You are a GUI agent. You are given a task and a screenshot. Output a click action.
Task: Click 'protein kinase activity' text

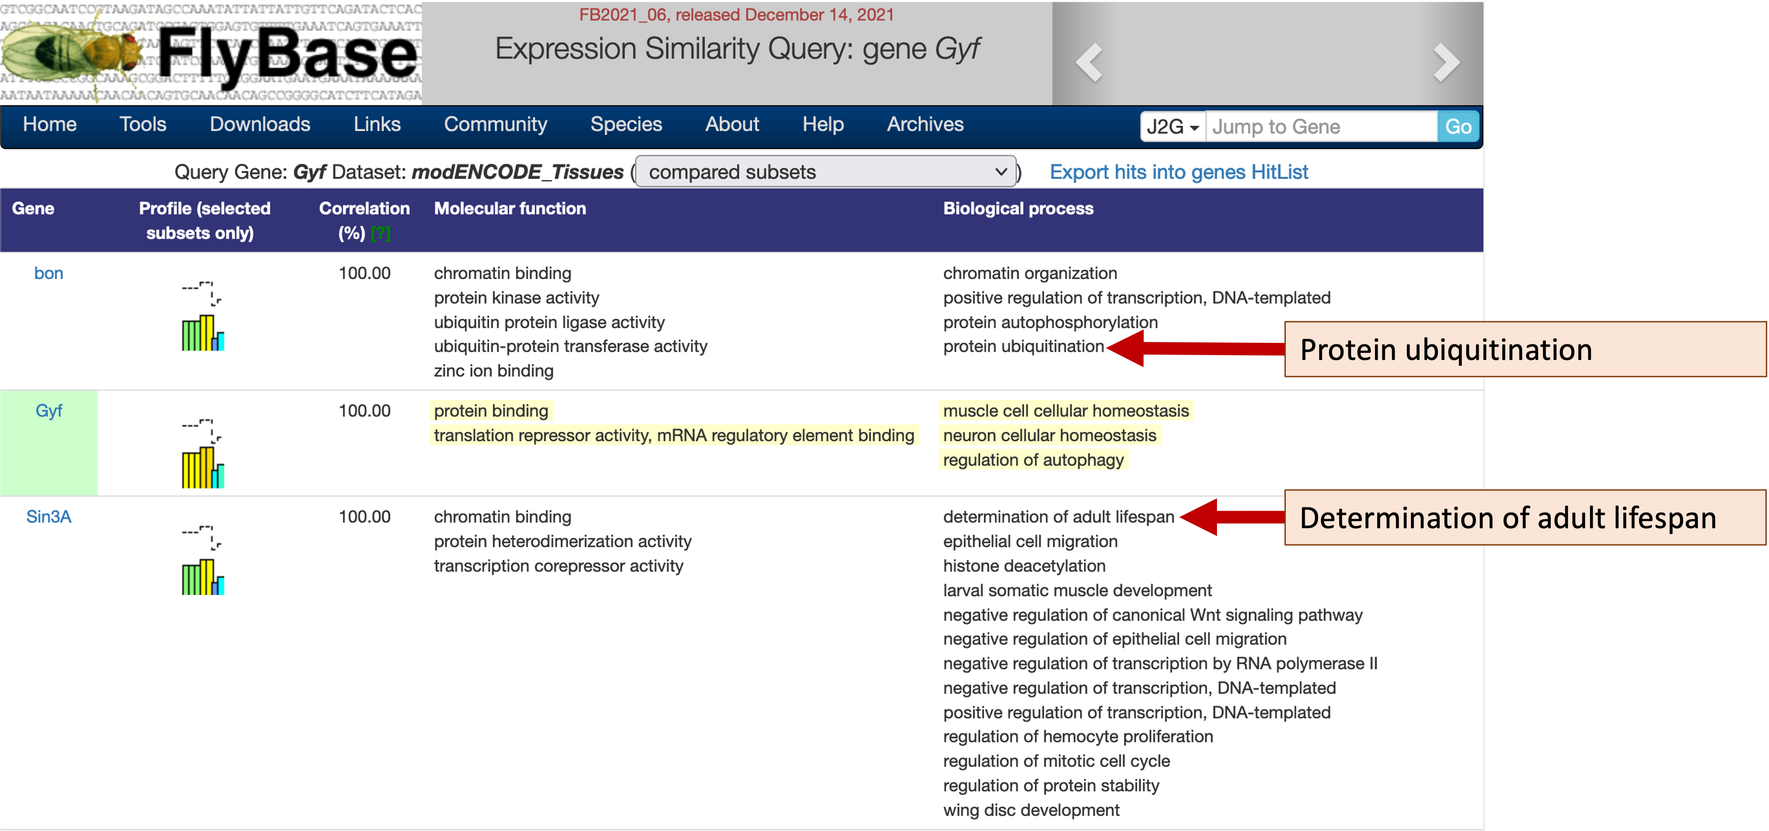click(x=516, y=298)
